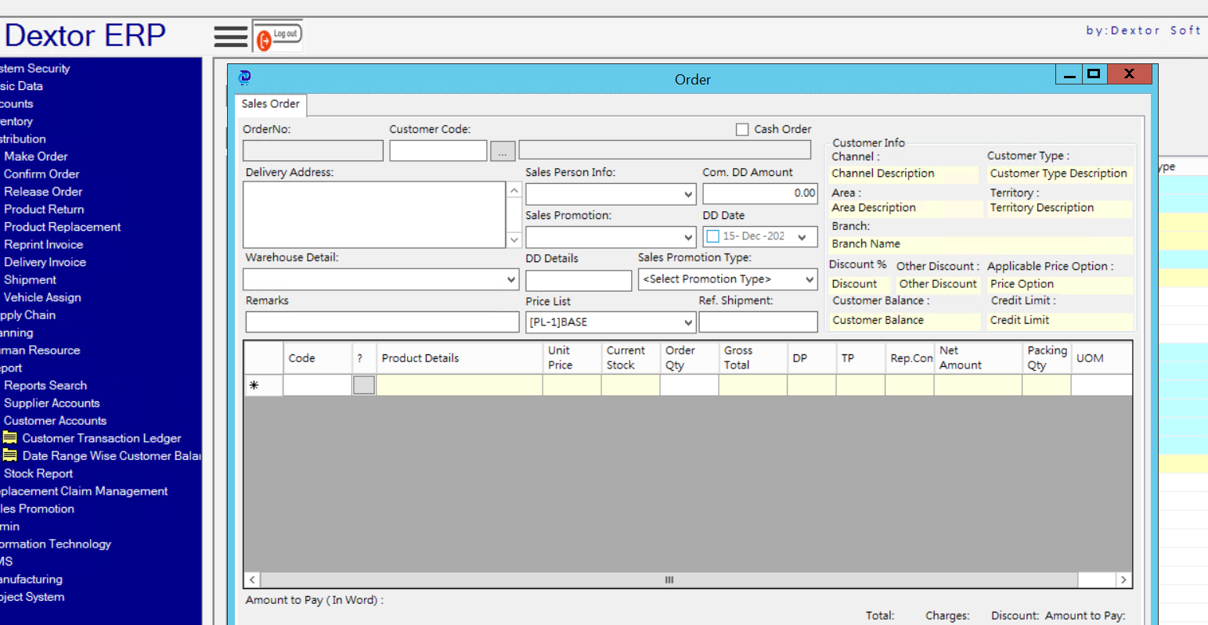
Task: Go to Product Return
Action: 44,209
